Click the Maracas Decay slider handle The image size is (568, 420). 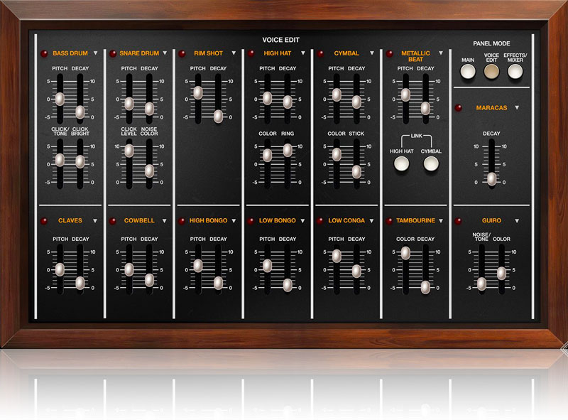tap(491, 178)
